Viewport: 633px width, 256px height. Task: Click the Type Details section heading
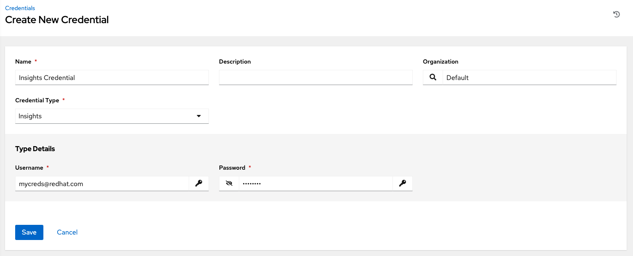(35, 149)
